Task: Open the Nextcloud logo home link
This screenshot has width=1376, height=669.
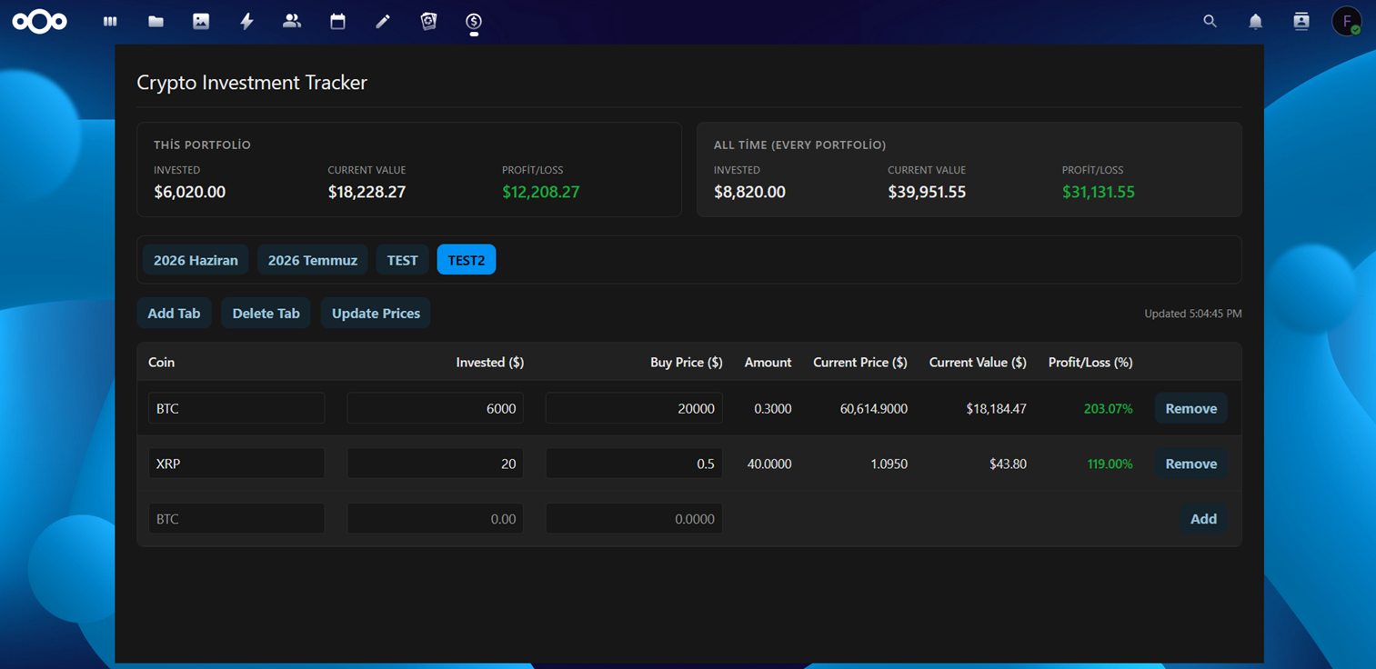Action: point(39,21)
